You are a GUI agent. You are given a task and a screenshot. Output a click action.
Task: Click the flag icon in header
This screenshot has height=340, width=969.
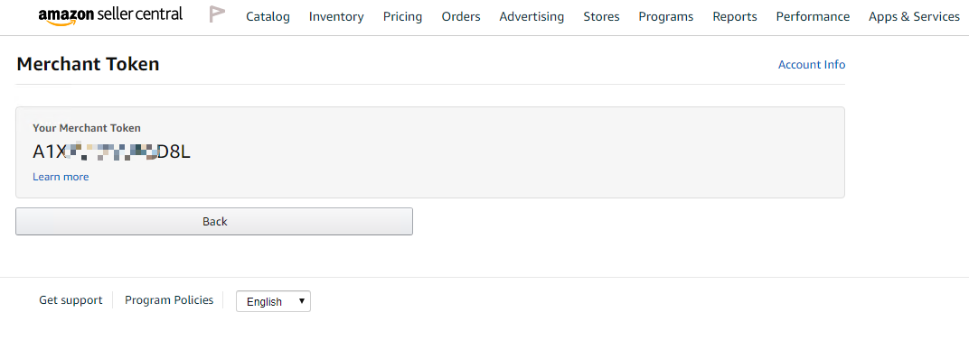[217, 14]
